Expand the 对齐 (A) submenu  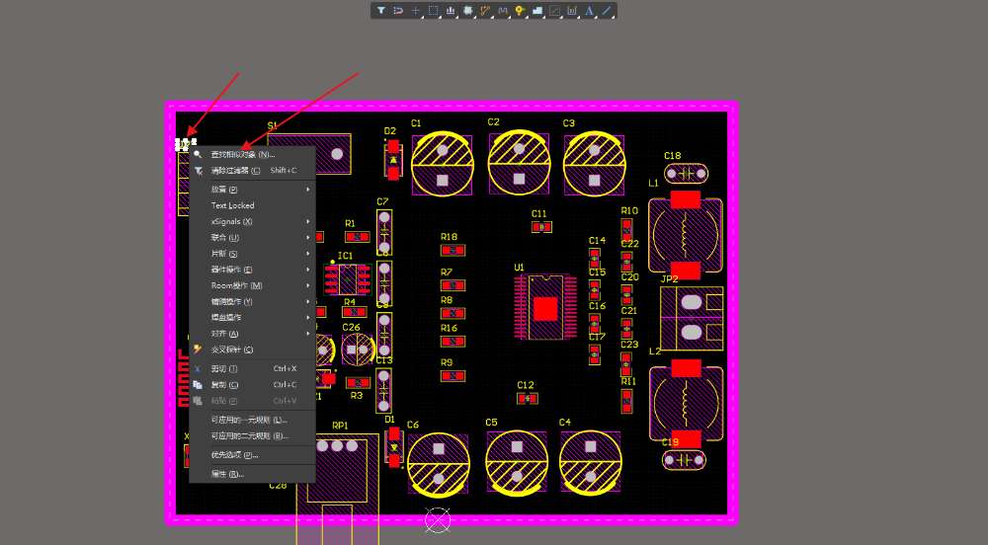pos(252,334)
